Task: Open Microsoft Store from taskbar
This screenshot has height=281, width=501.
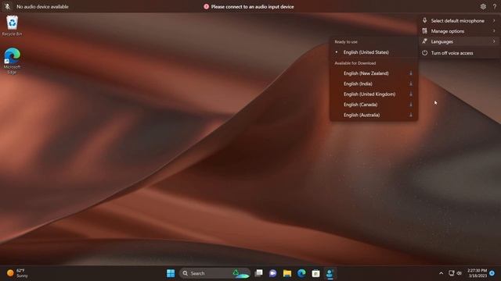Action: [315, 273]
